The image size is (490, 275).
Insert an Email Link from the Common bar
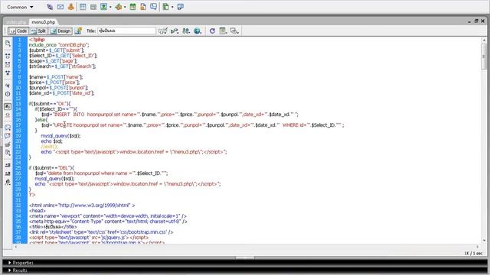(x=60, y=7)
